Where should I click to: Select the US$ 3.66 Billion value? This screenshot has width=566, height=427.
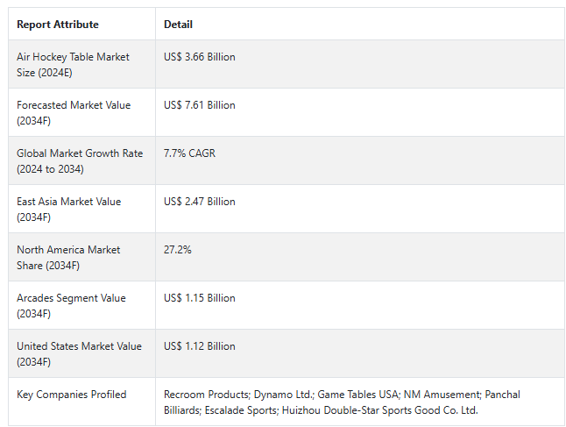coord(200,57)
